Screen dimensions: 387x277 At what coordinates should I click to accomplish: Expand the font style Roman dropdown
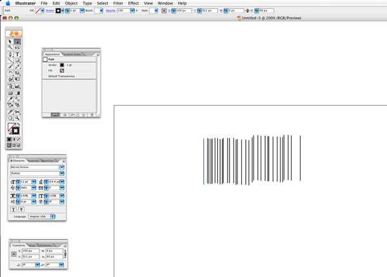click(62, 173)
